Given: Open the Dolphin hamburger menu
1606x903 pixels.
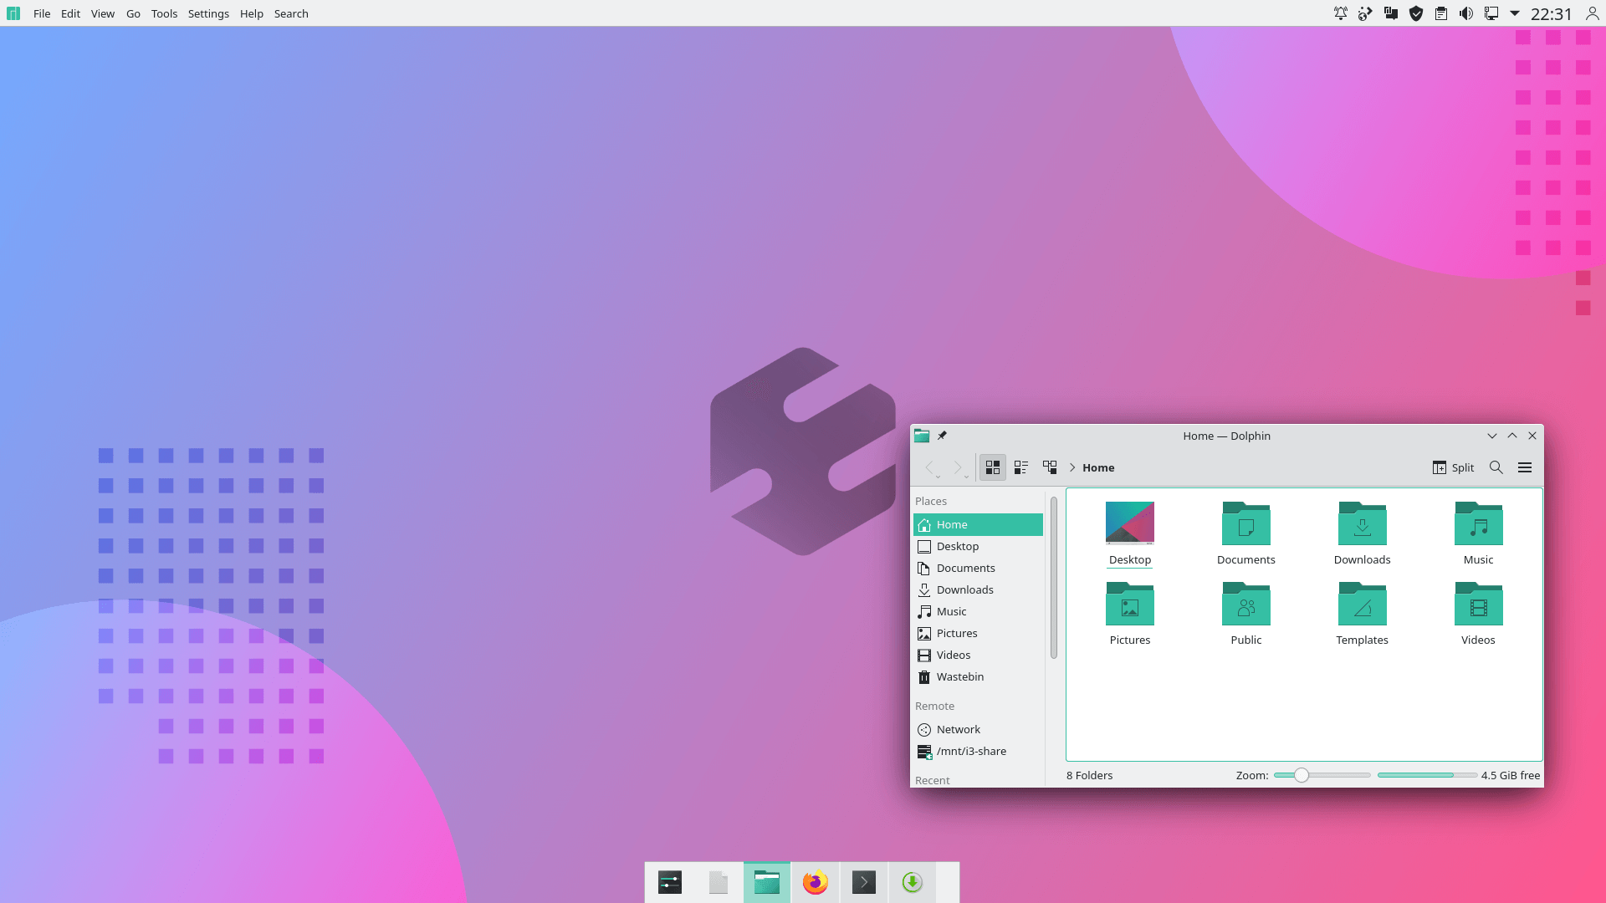Looking at the screenshot, I should 1525,467.
